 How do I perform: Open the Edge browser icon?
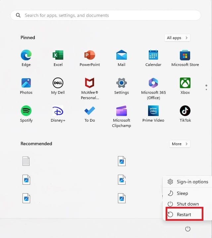[26, 55]
